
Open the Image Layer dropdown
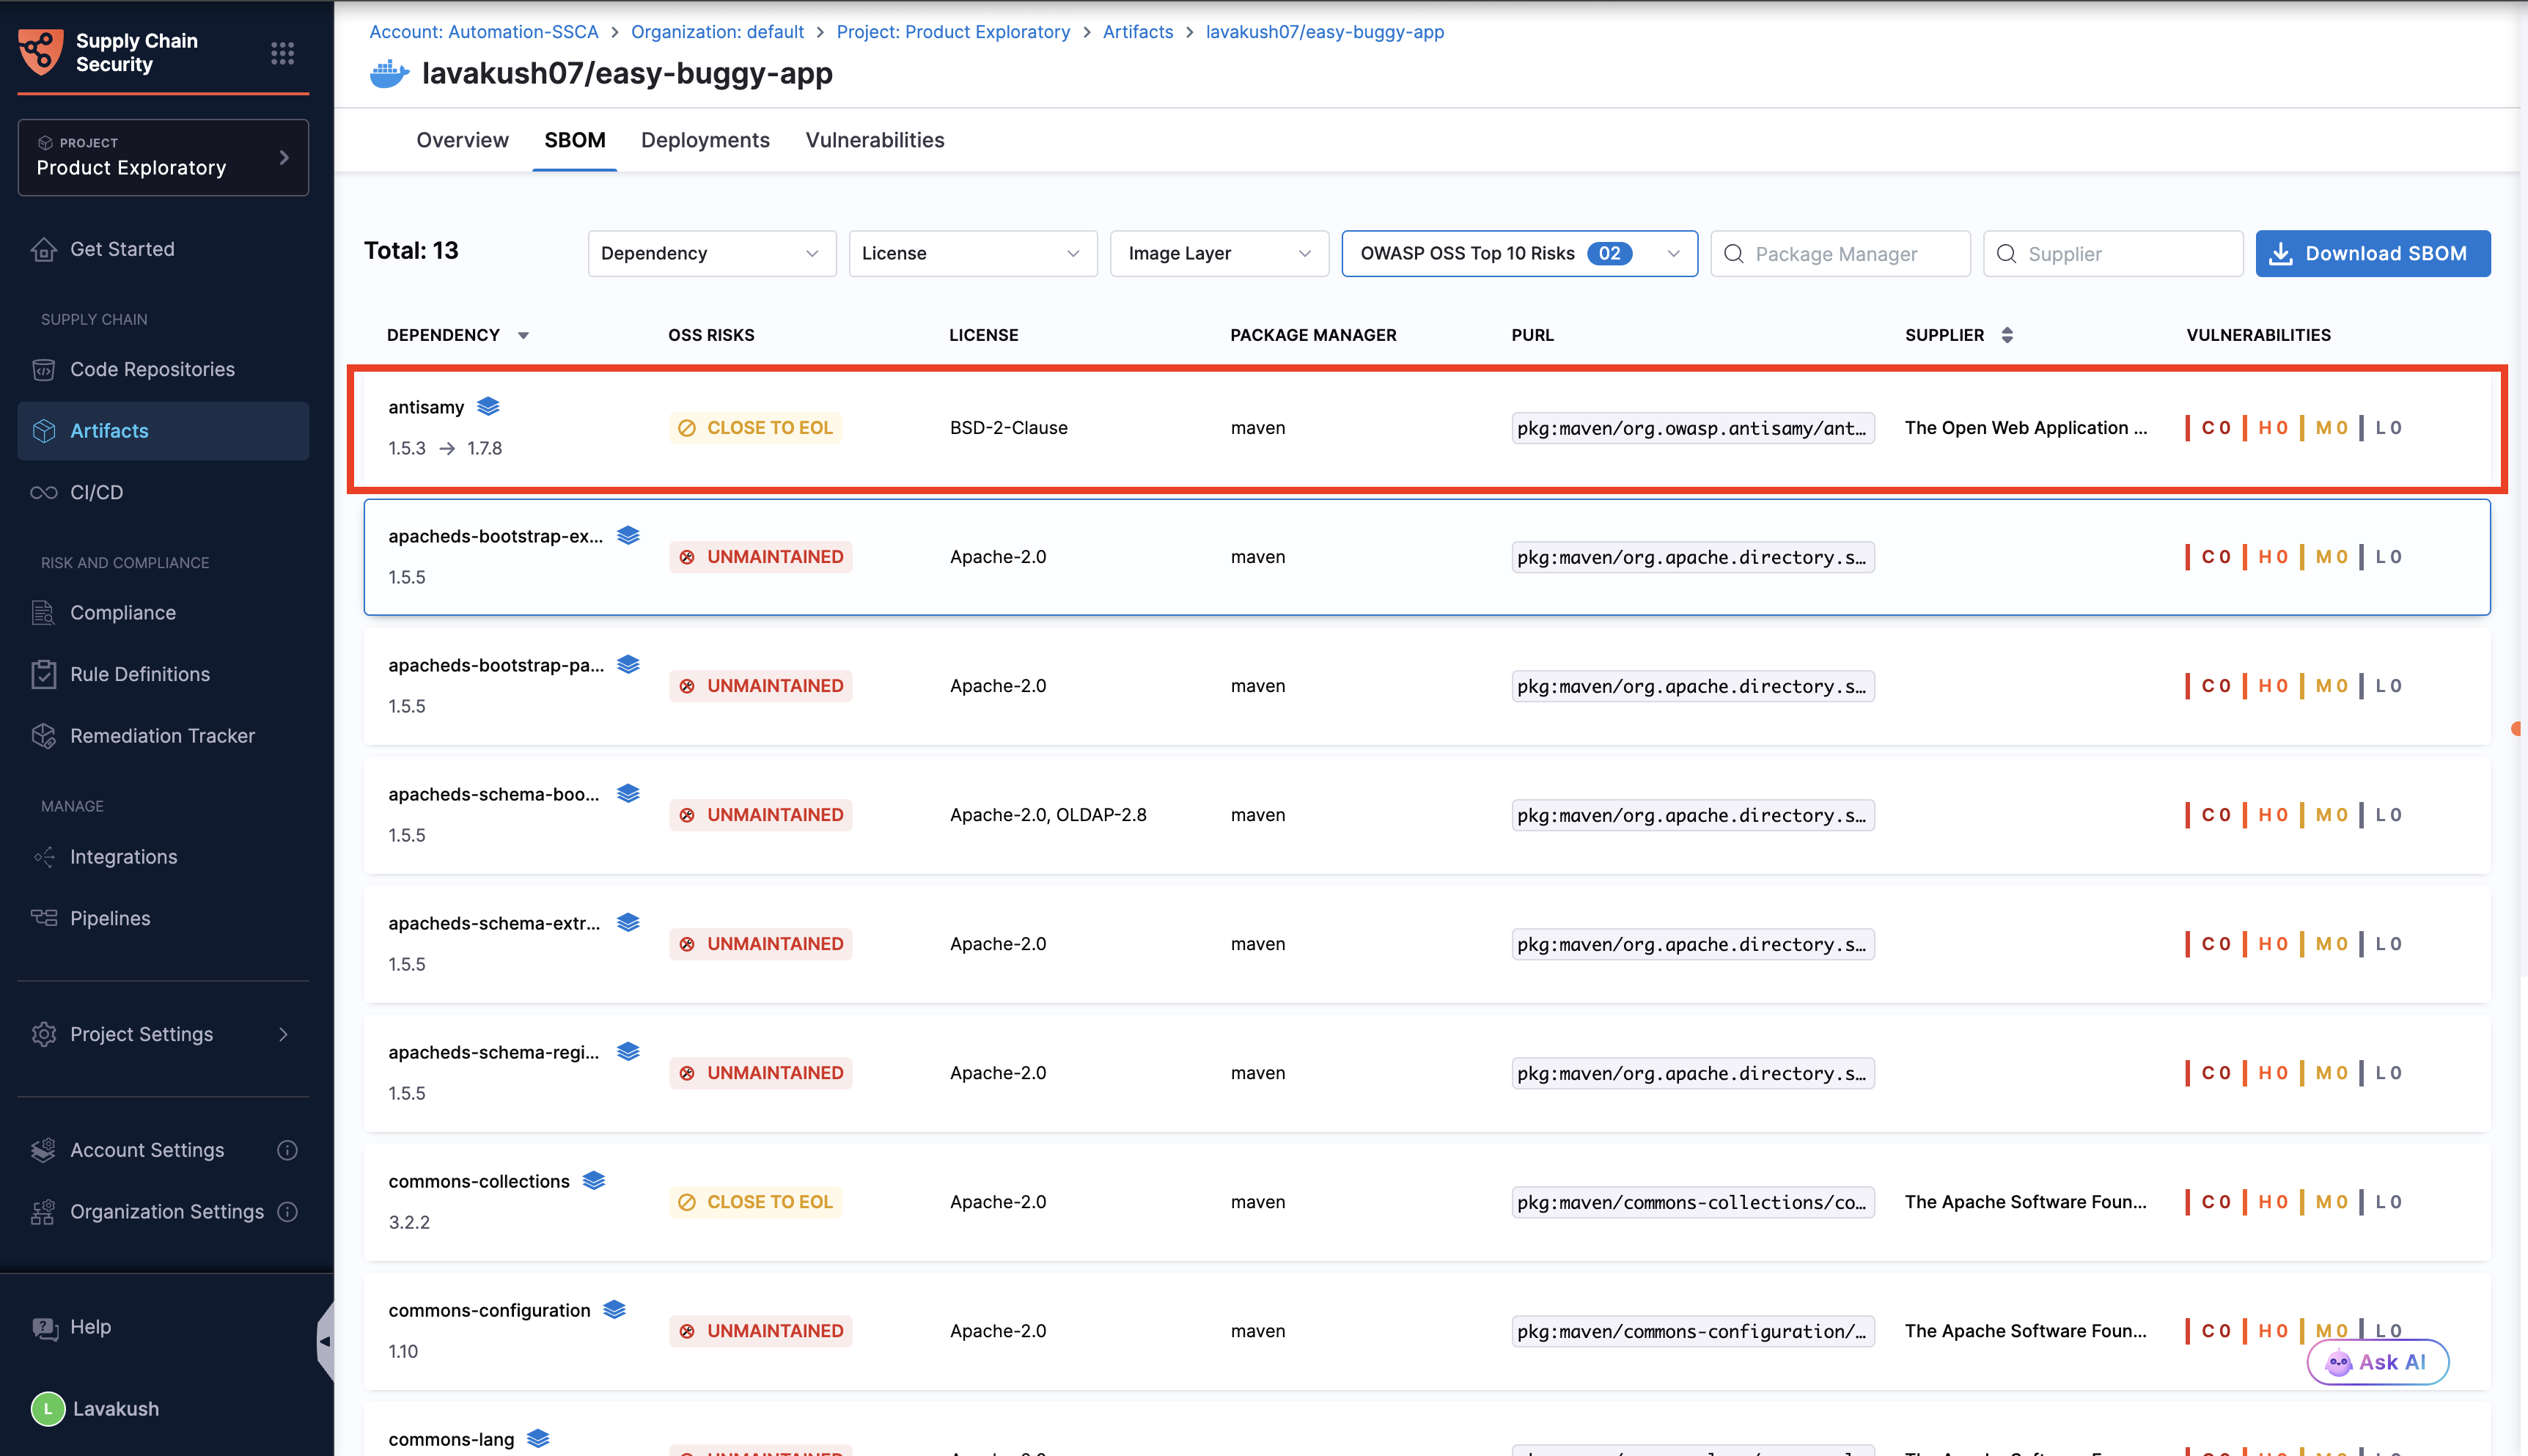[1218, 253]
